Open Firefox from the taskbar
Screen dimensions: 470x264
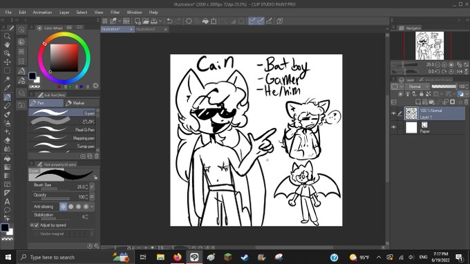pos(178,257)
